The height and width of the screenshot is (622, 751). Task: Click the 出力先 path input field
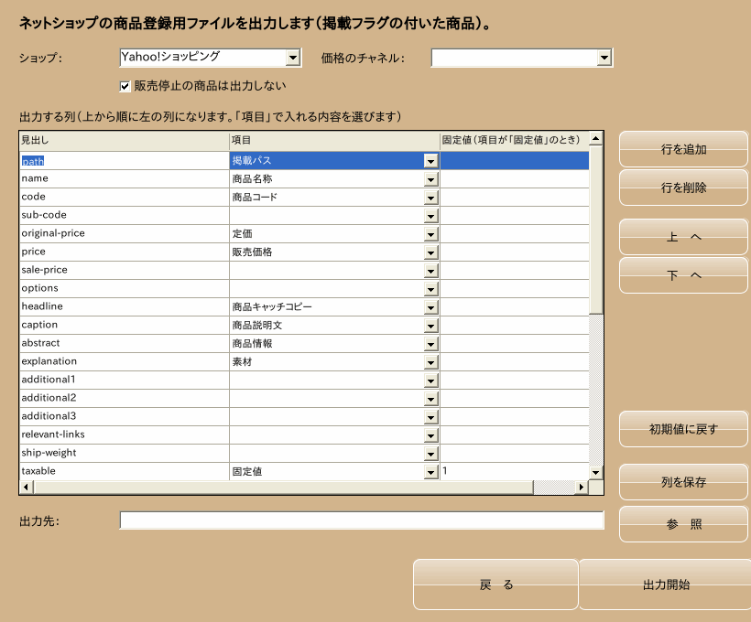point(362,520)
